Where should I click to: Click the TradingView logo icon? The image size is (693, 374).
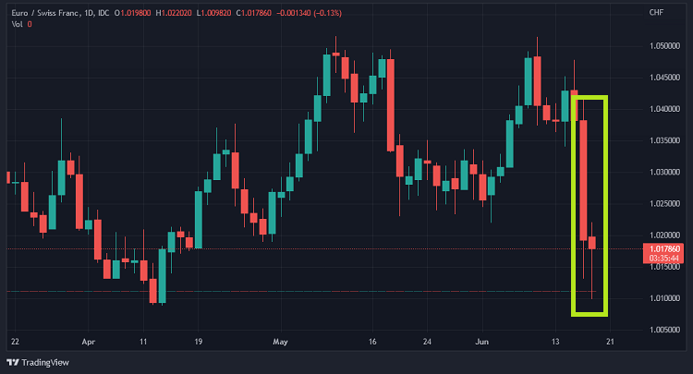click(x=14, y=362)
